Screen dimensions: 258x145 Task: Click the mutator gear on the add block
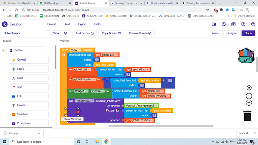(x=107, y=79)
